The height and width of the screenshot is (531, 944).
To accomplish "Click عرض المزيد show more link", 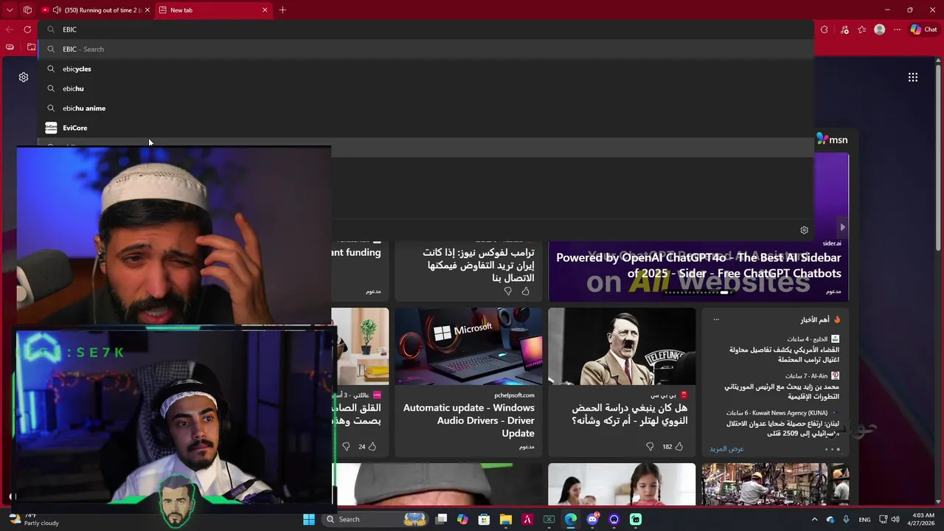I will (x=726, y=448).
